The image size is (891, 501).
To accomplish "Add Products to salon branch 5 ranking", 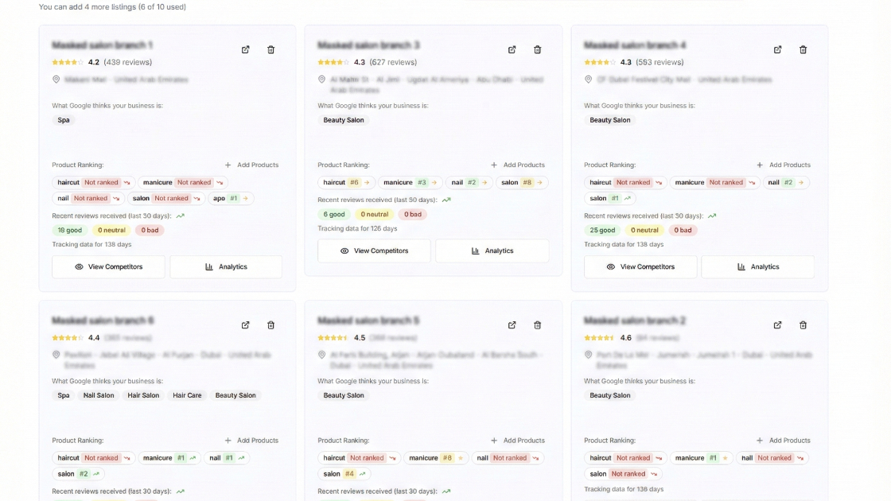I will (518, 441).
